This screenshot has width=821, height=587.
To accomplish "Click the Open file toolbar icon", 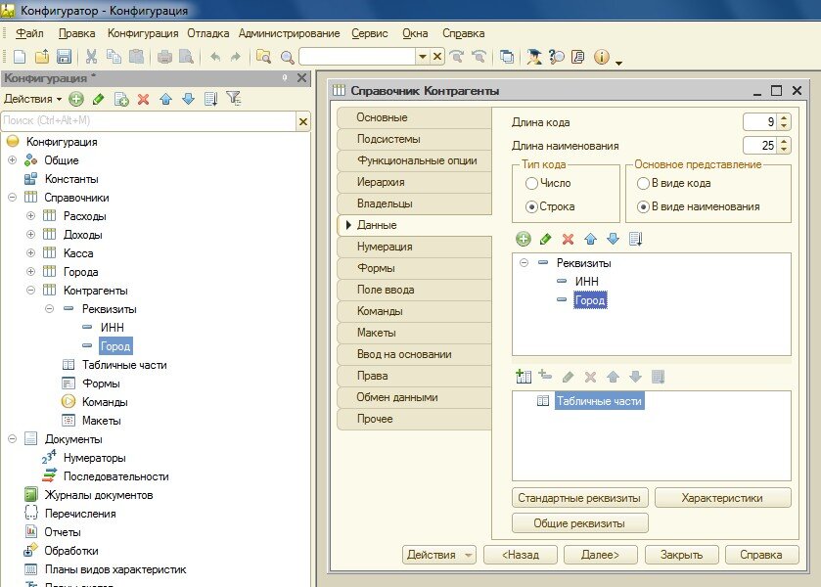I will pos(42,57).
